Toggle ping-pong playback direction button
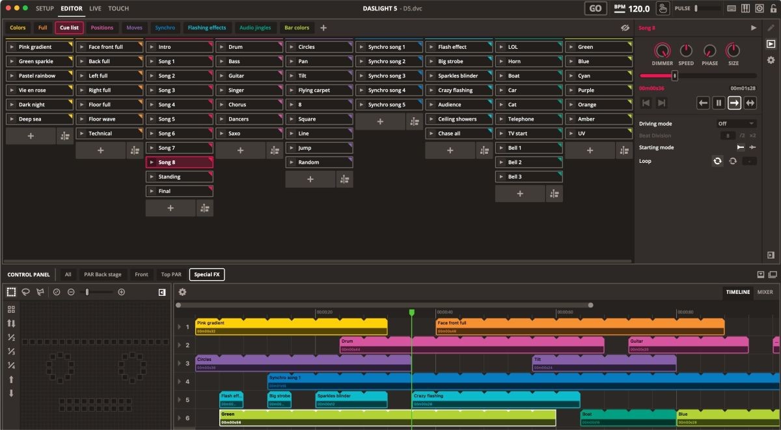This screenshot has width=781, height=430. [750, 103]
